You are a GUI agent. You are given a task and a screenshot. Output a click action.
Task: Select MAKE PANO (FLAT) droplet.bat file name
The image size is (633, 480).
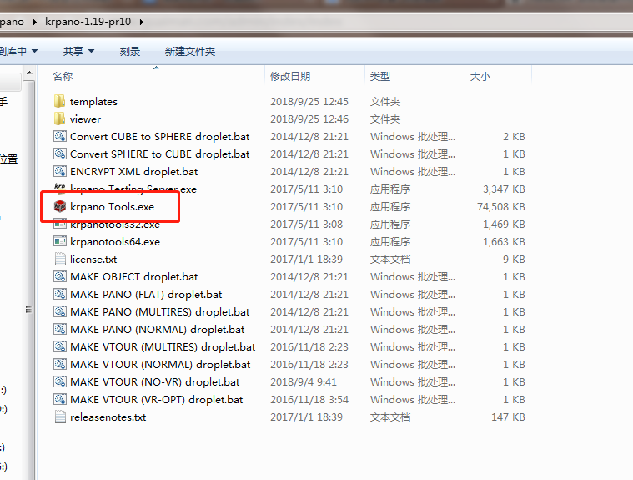pos(146,295)
